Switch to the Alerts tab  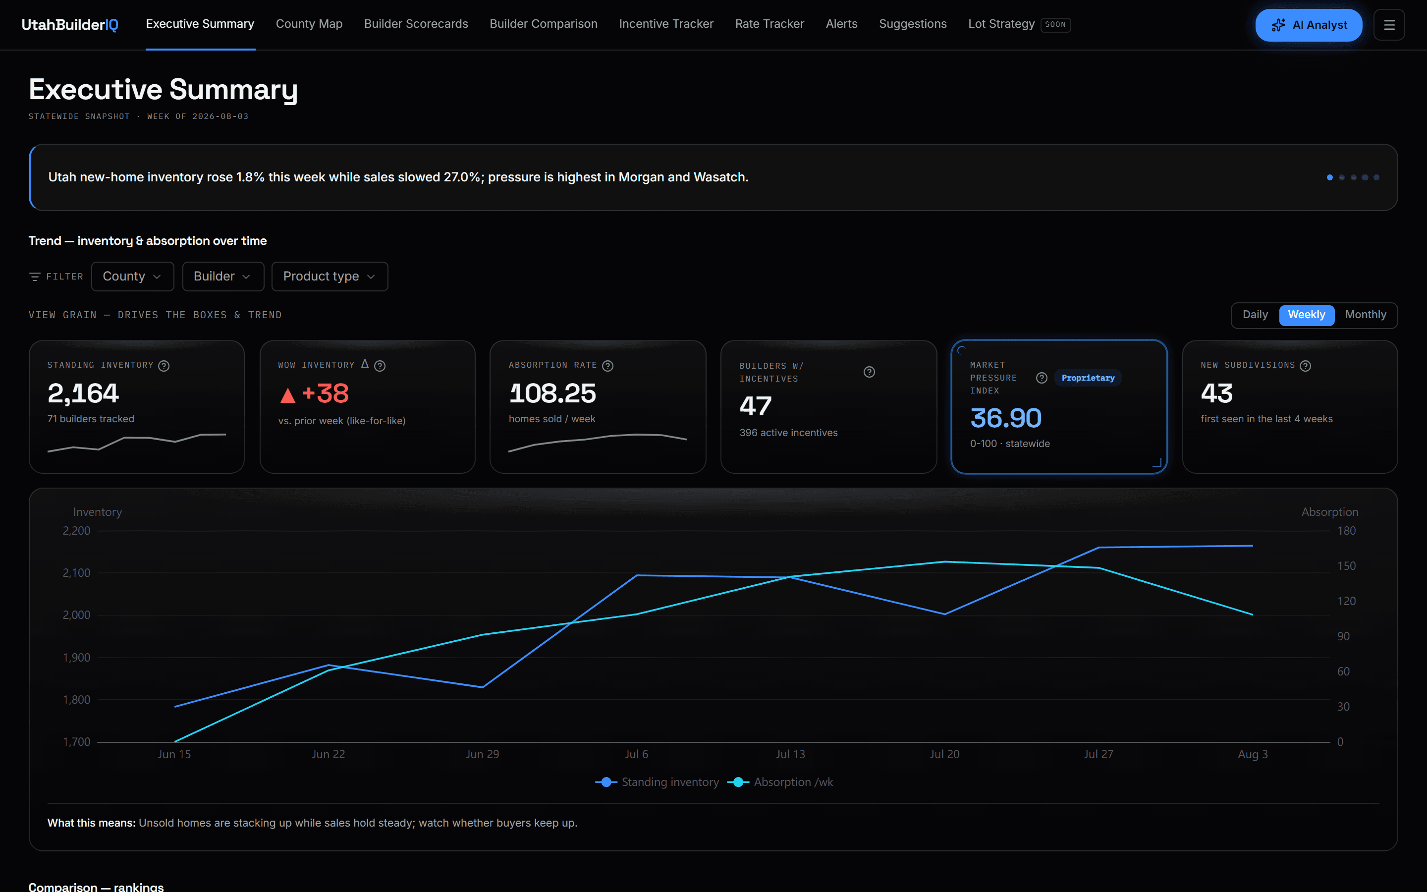[841, 24]
